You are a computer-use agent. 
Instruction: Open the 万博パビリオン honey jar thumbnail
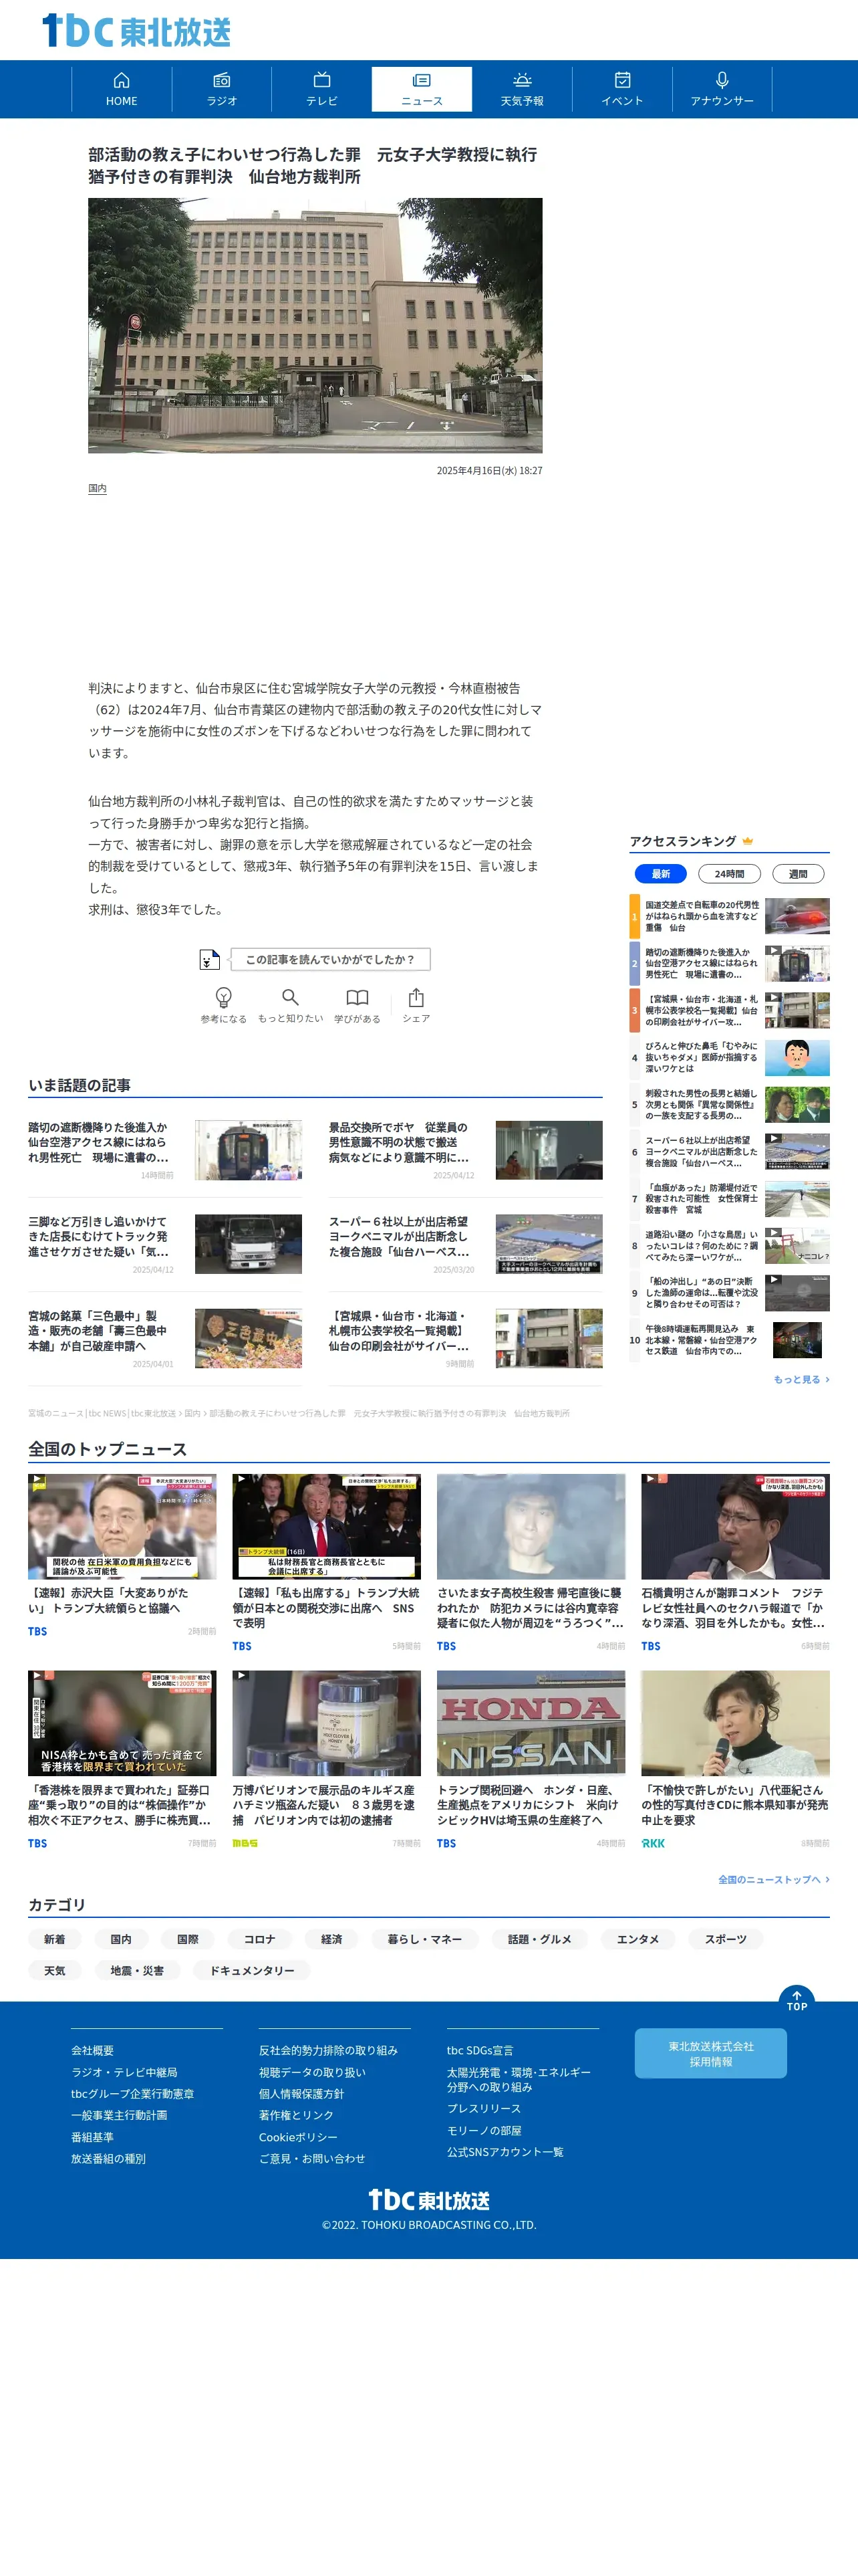[327, 1724]
